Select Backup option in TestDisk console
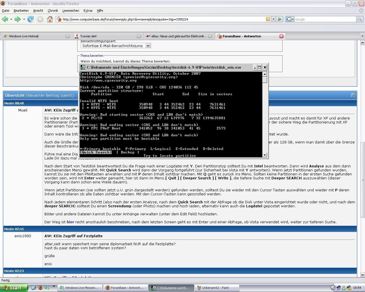 tap(128, 152)
